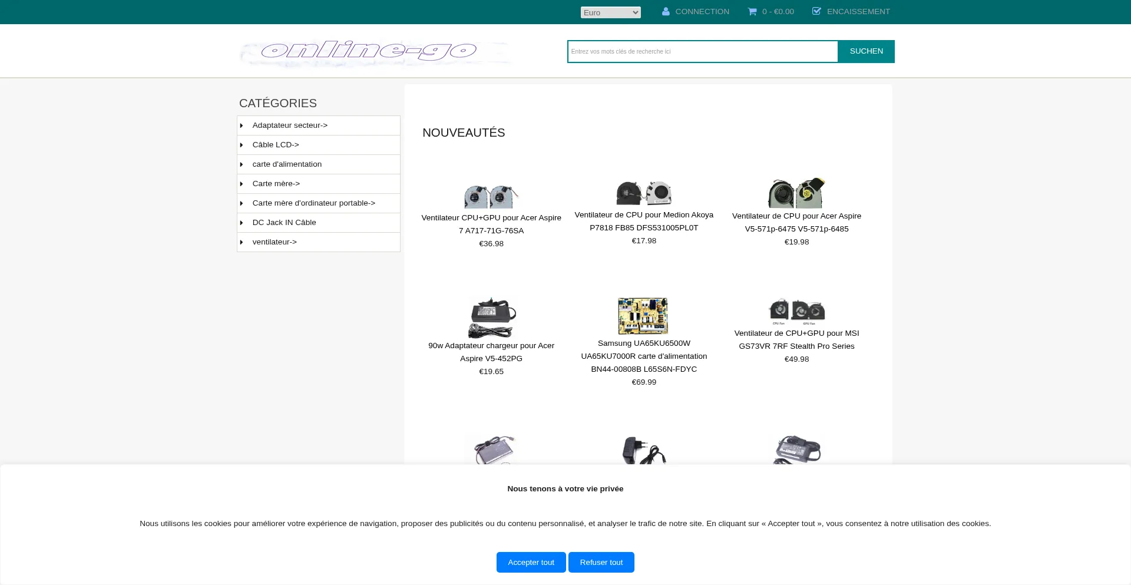Click the checkmark icon beside ENCAISSEMENT
Image resolution: width=1131 pixels, height=585 pixels.
pyautogui.click(x=816, y=11)
